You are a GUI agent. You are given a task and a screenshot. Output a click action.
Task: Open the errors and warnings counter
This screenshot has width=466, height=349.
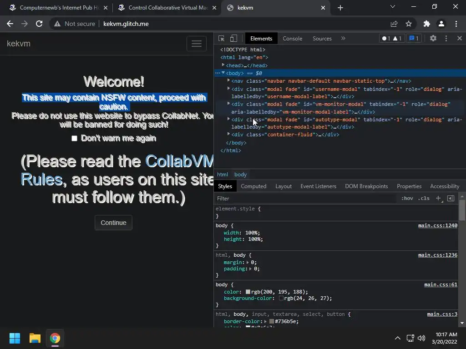point(392,38)
